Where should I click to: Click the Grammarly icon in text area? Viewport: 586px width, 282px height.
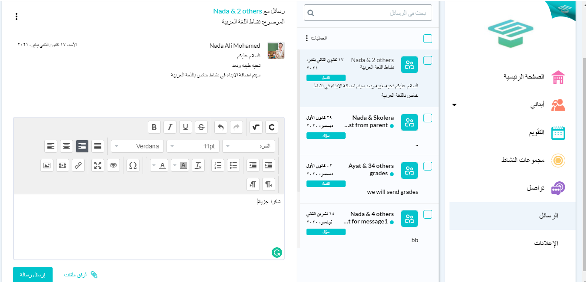pyautogui.click(x=276, y=252)
